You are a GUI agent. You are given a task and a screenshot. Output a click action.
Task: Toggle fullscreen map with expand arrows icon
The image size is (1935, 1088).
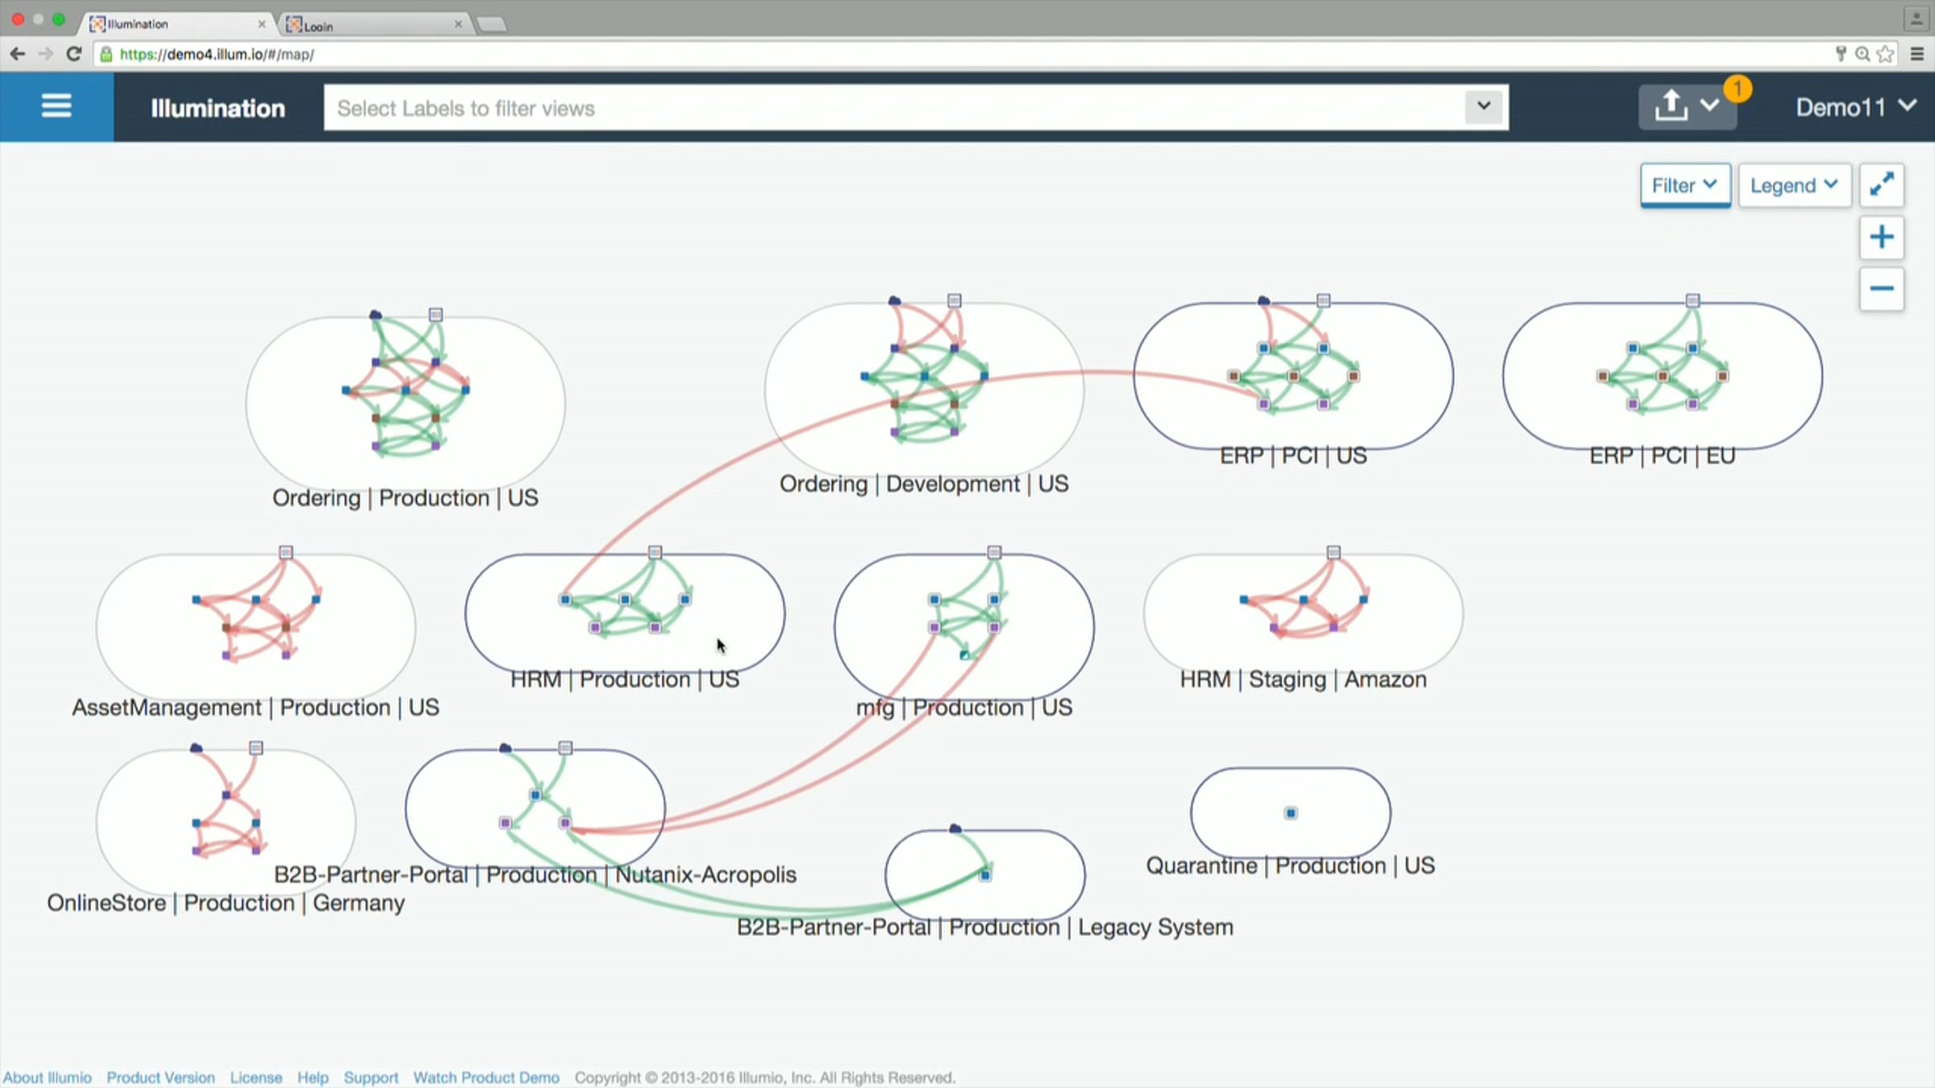[x=1882, y=185]
